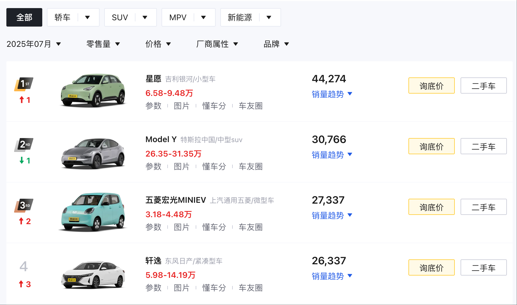517x305 pixels.
Task: Open the 轿车 dropdown arrow
Action: point(87,17)
